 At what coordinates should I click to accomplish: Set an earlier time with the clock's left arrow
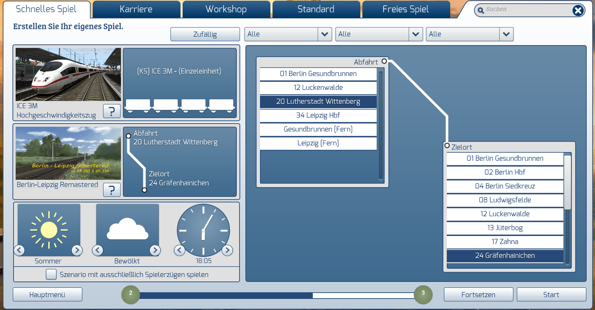(179, 250)
